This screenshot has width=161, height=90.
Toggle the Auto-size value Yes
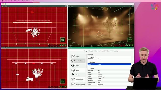pos(99,70)
